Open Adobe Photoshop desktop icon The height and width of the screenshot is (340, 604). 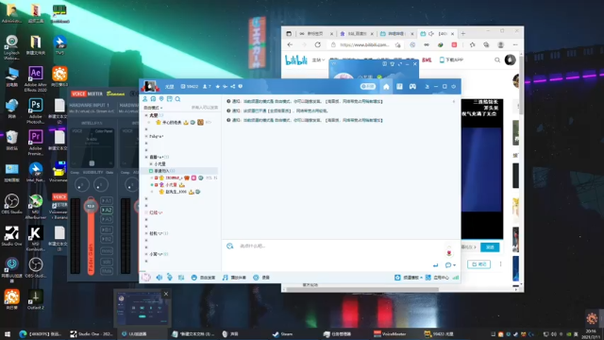tap(36, 110)
